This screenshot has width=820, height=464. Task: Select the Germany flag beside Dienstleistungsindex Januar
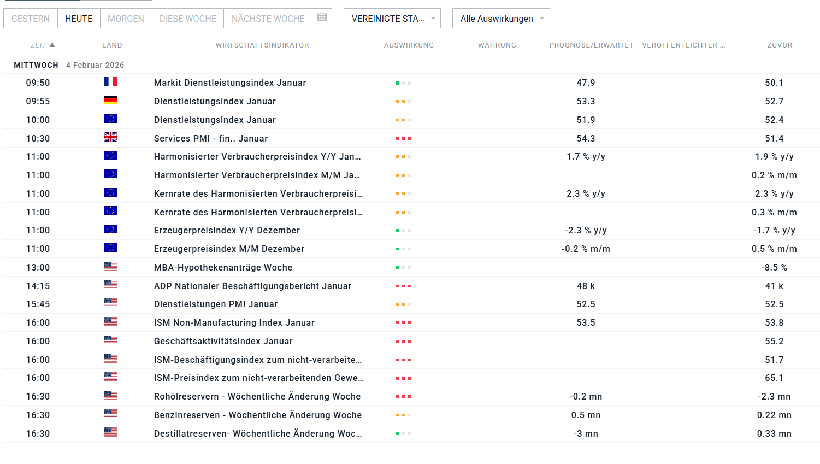(110, 99)
